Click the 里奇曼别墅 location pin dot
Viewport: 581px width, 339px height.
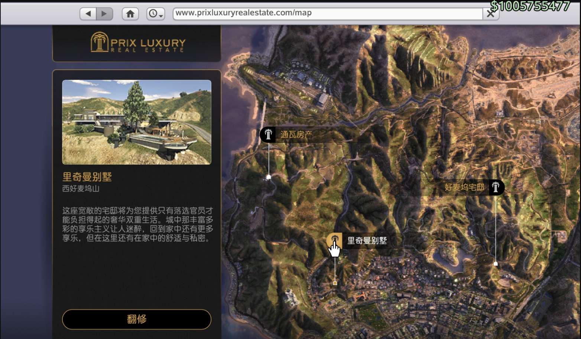[335, 283]
